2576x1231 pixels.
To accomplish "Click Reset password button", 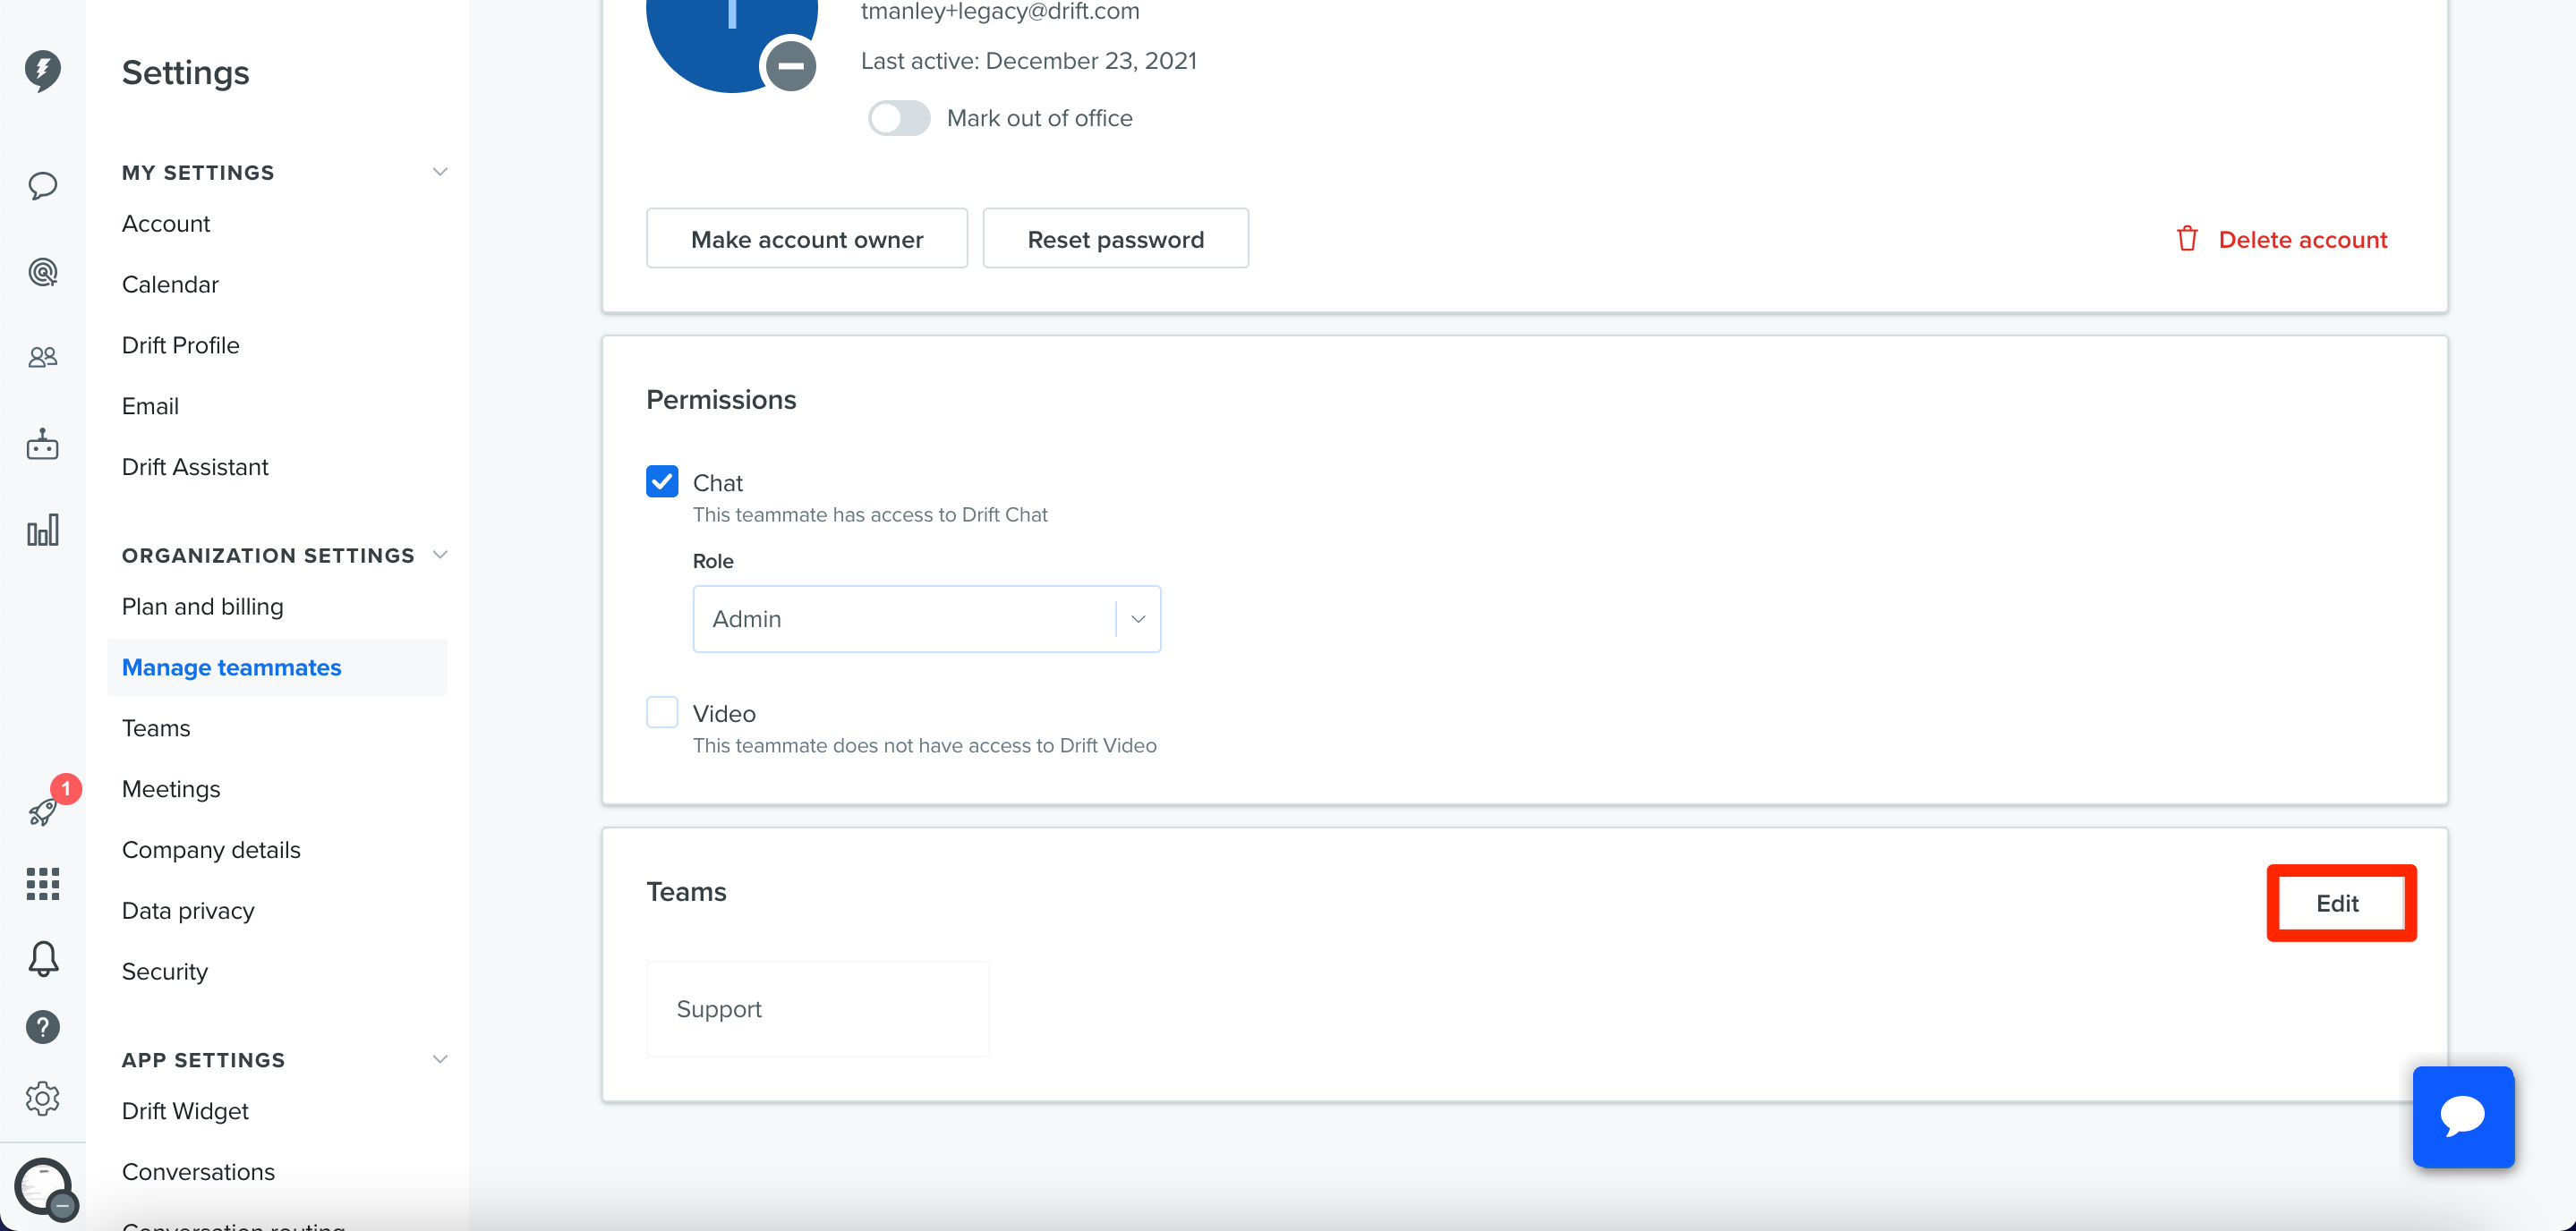I will (1116, 239).
